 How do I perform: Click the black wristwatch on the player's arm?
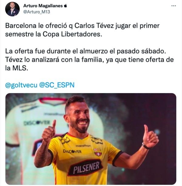pyautogui.click(x=146, y=146)
